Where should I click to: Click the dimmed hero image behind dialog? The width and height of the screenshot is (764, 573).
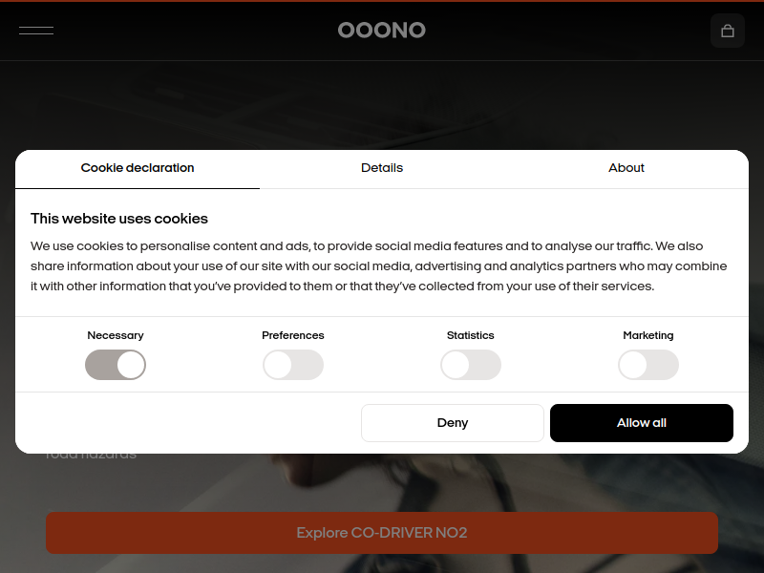[x=382, y=105]
